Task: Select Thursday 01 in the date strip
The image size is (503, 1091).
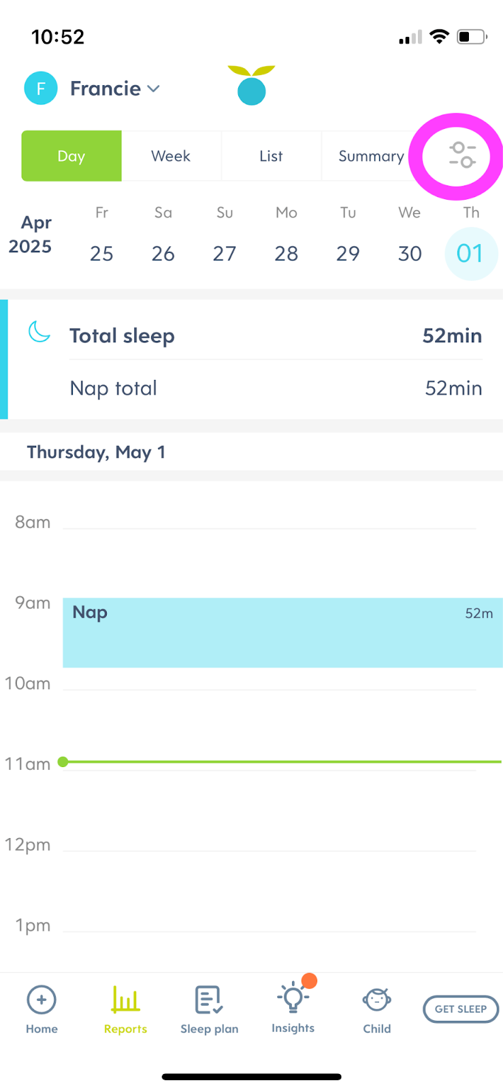Action: coord(470,253)
